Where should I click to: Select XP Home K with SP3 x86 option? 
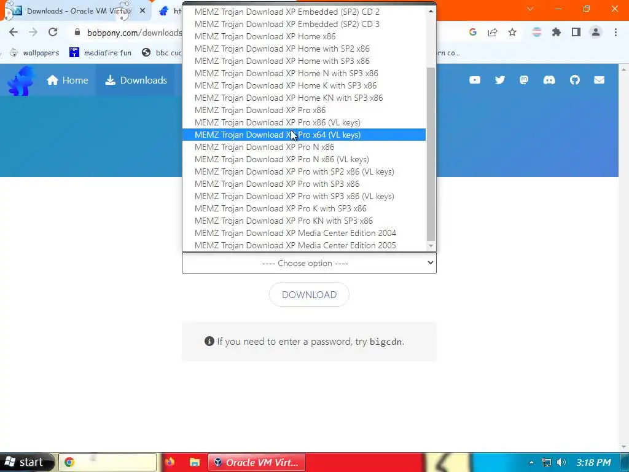click(304, 85)
